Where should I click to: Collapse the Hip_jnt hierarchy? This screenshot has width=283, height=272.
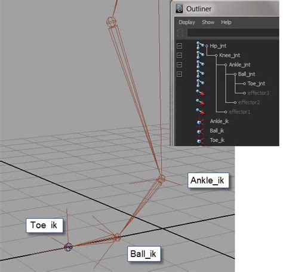tap(179, 46)
